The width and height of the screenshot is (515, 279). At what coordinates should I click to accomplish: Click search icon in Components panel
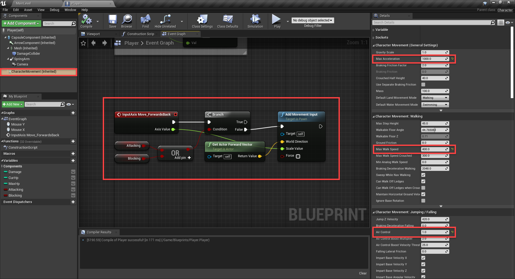tap(73, 24)
